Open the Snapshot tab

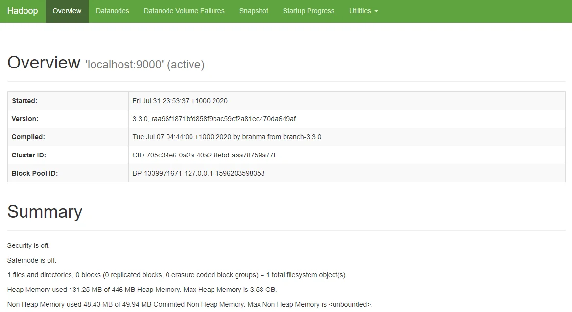254,11
